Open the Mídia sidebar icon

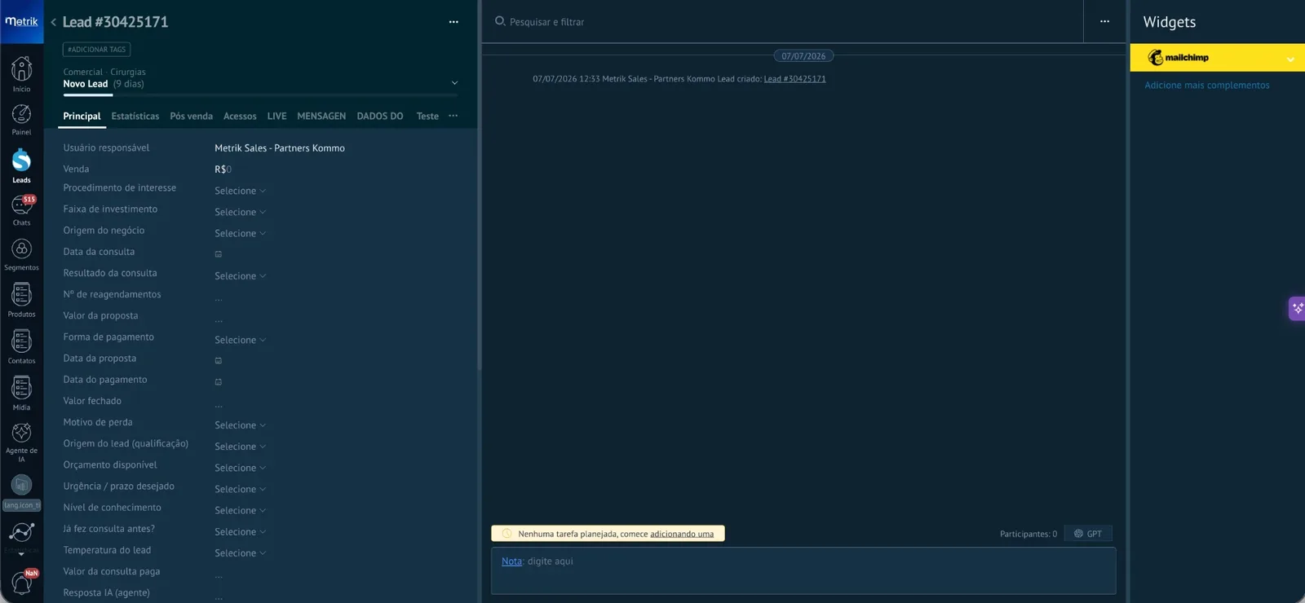21,393
